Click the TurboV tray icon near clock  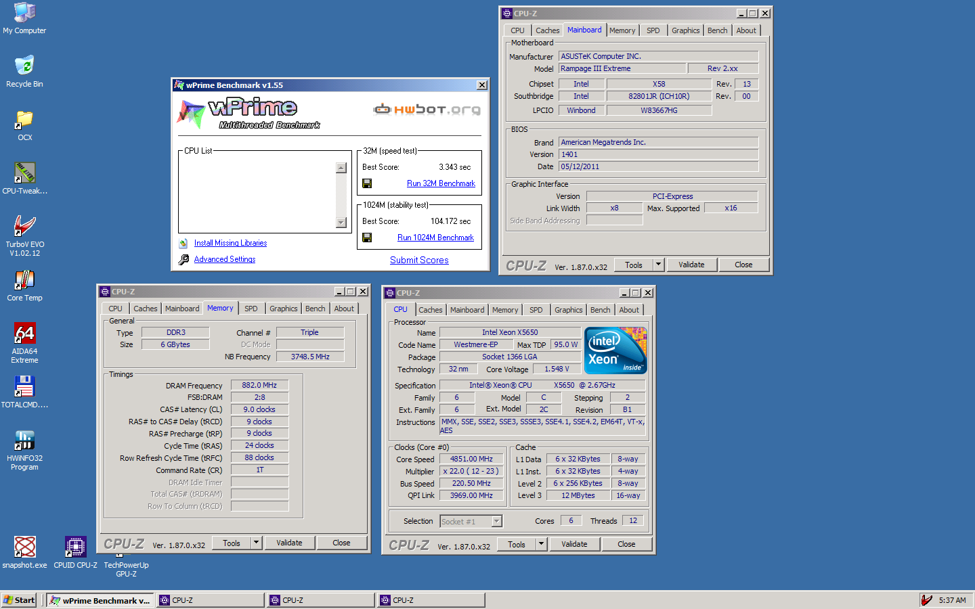926,600
